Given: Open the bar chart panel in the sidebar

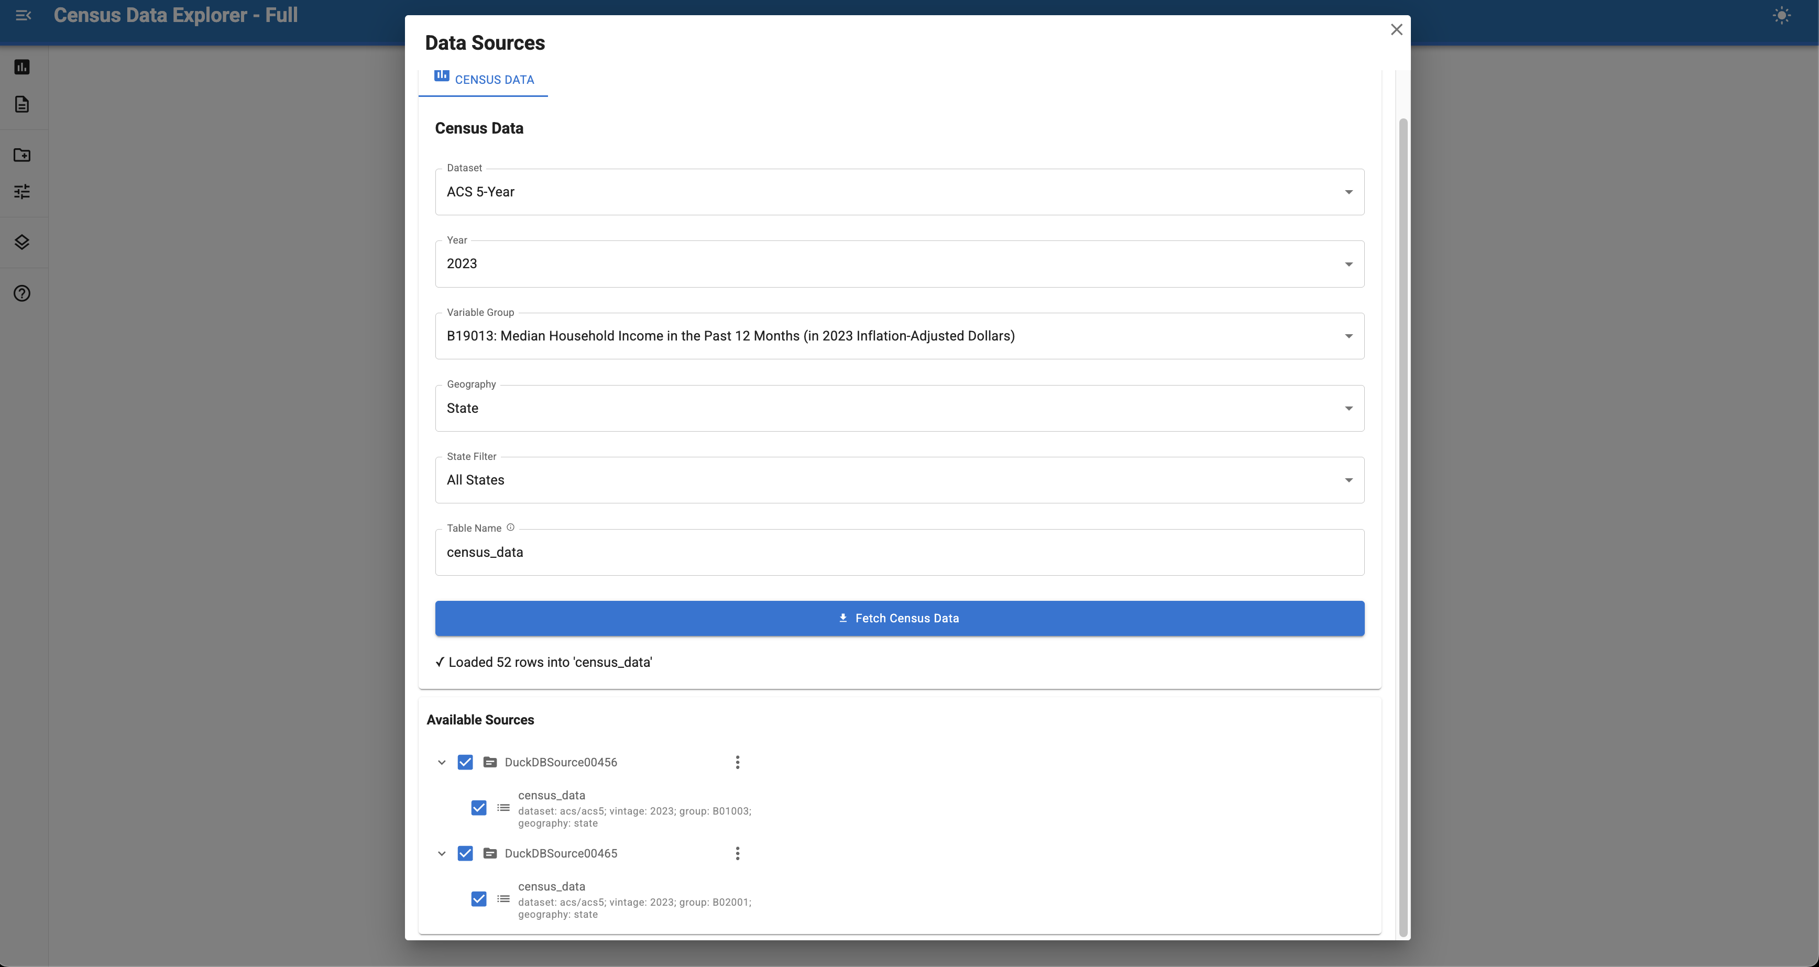Looking at the screenshot, I should tap(22, 67).
